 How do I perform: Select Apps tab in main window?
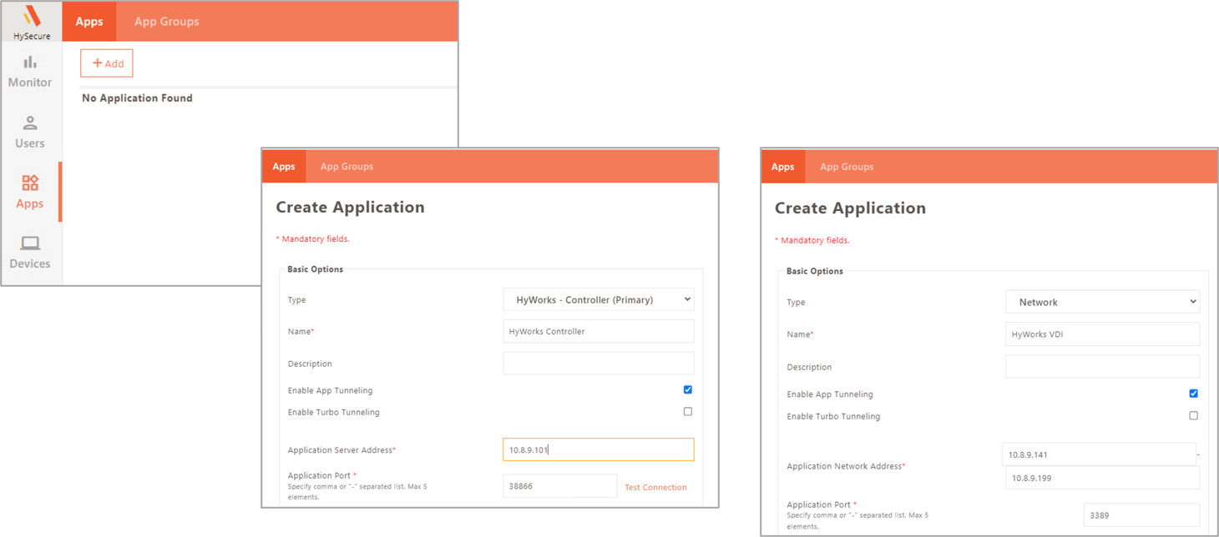point(89,21)
